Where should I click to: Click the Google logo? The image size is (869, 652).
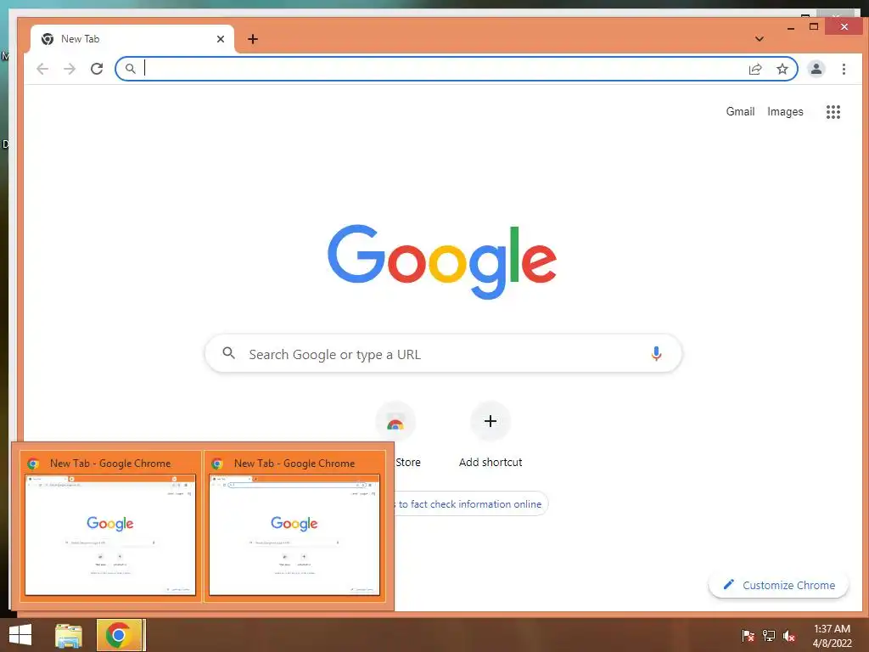tap(441, 261)
